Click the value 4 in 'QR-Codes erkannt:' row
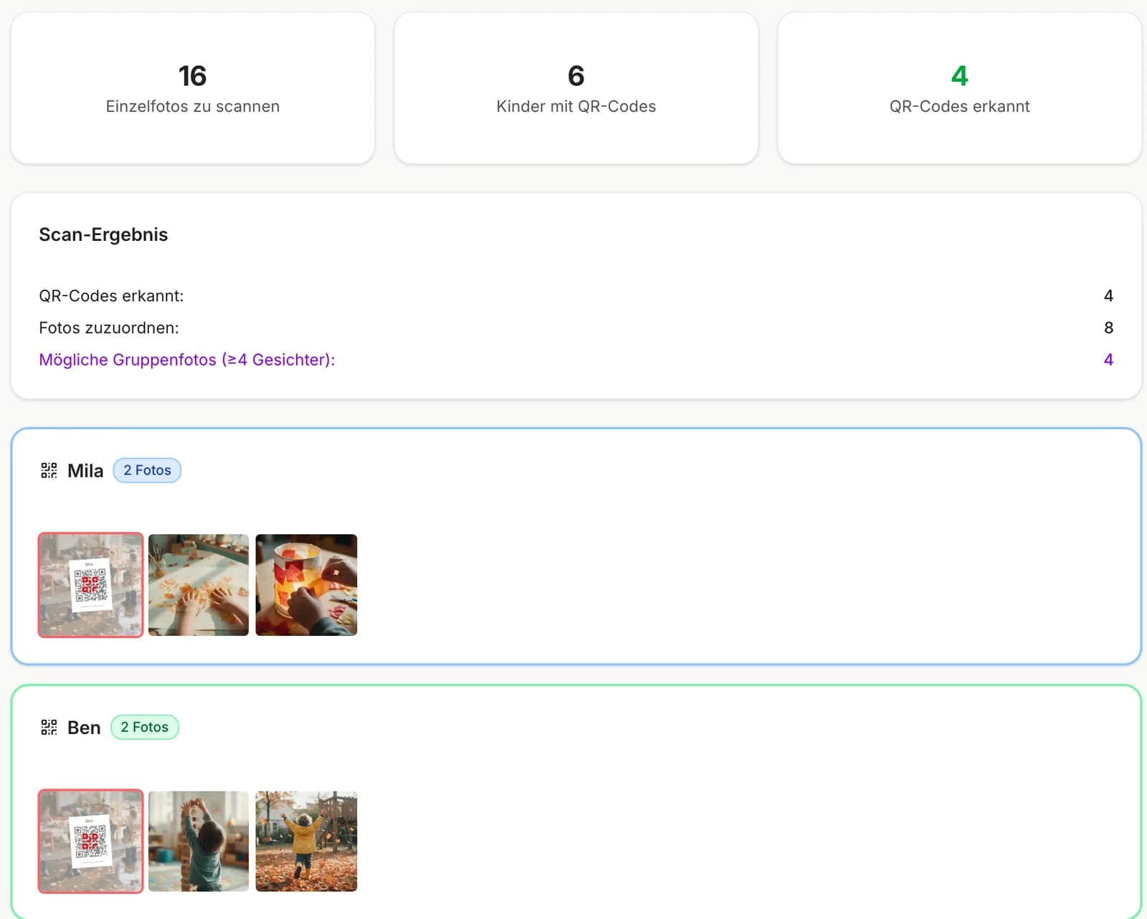This screenshot has height=919, width=1147. pos(1108,296)
